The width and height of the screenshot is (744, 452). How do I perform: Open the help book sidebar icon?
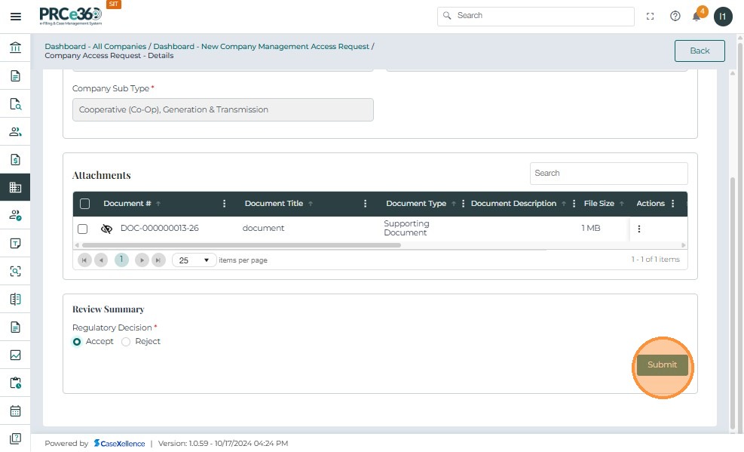15,438
